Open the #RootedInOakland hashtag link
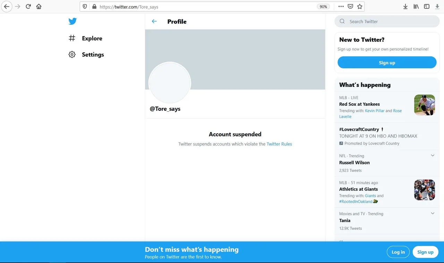 click(356, 202)
